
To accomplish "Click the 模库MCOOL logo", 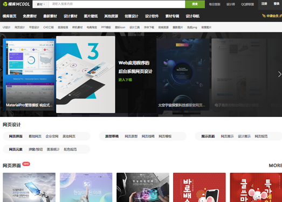I will click(x=16, y=4).
